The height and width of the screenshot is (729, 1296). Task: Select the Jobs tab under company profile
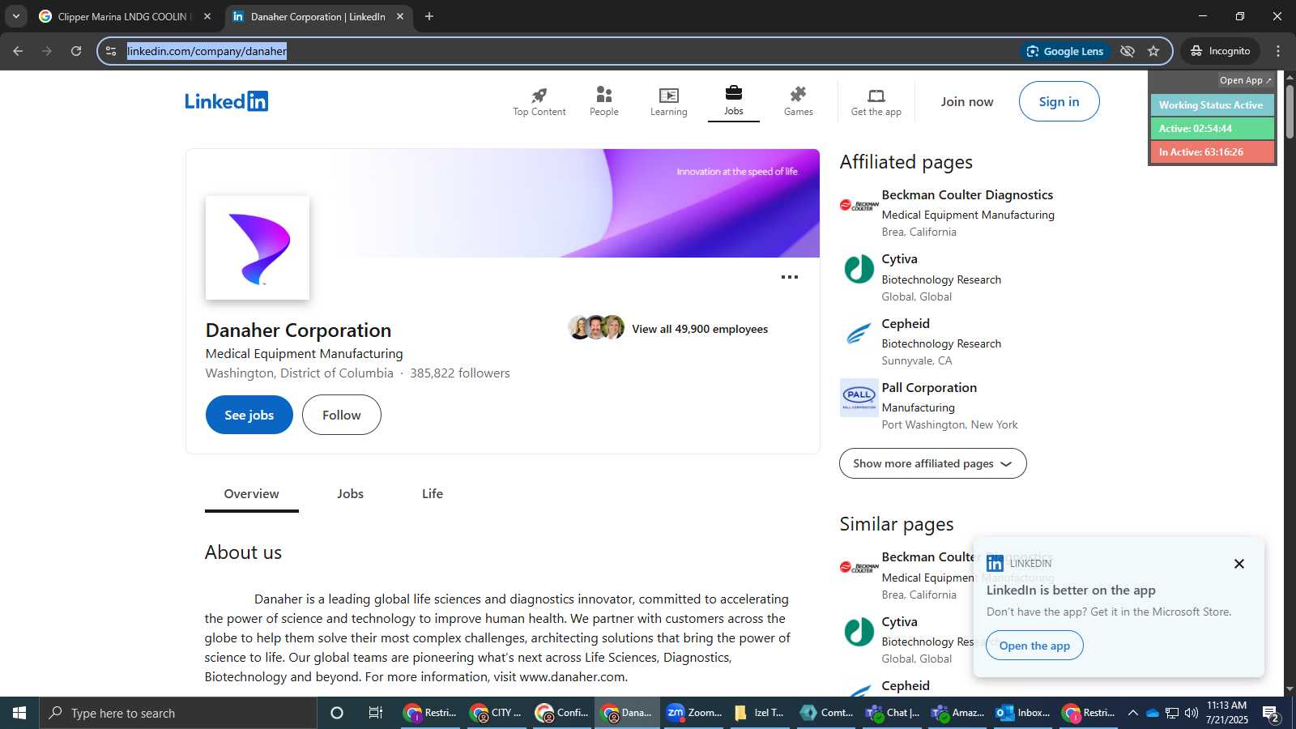click(x=350, y=494)
